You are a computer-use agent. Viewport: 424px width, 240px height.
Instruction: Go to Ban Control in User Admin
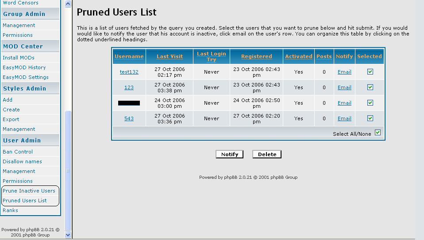click(18, 152)
